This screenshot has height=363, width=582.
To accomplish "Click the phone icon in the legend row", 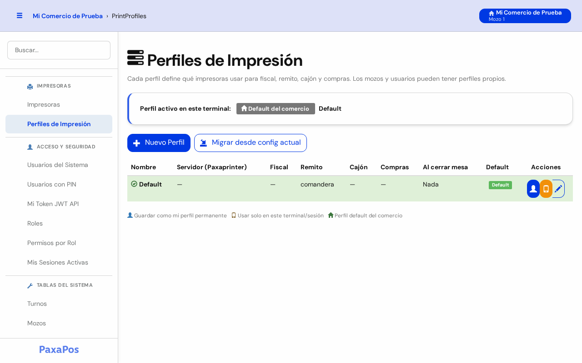I will (x=234, y=215).
